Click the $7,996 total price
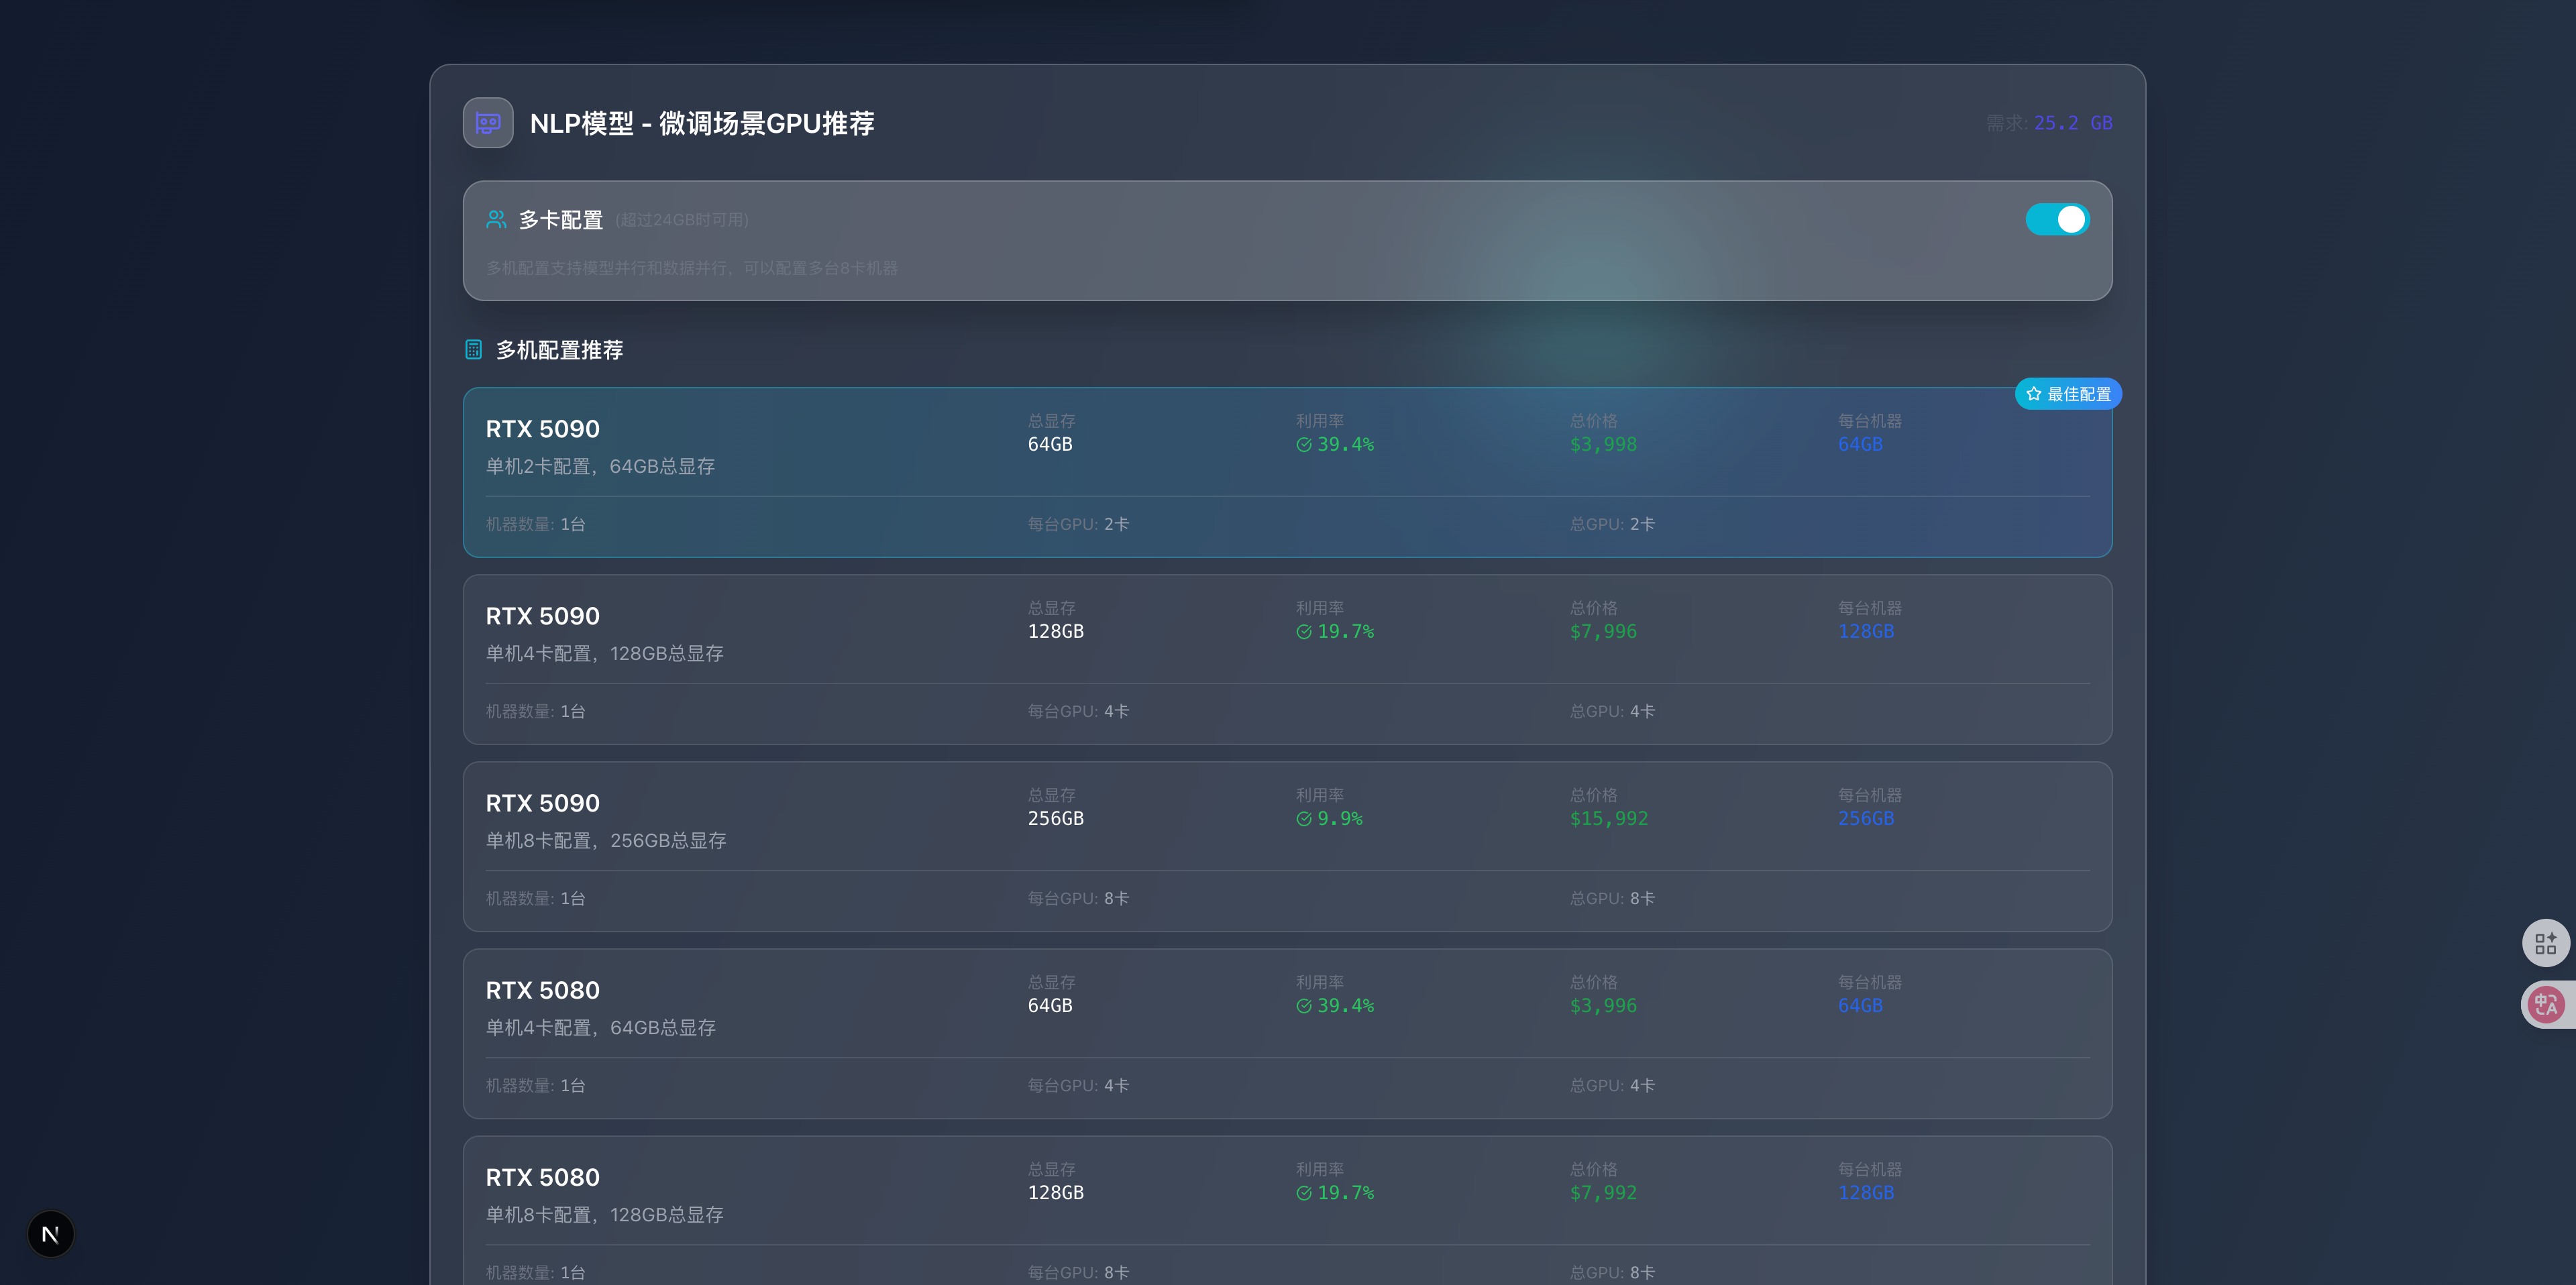This screenshot has height=1285, width=2576. [x=1603, y=631]
